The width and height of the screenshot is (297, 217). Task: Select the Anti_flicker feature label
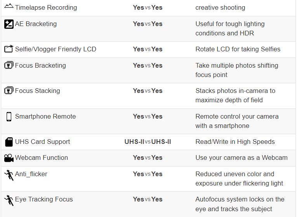tap(31, 174)
